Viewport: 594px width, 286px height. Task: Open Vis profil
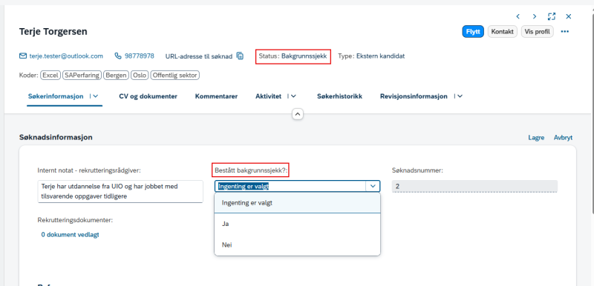(x=537, y=32)
